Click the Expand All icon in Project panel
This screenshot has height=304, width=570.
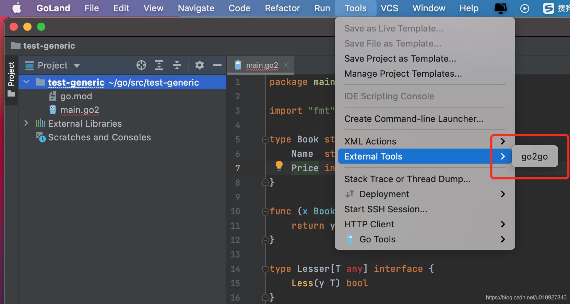tap(159, 65)
